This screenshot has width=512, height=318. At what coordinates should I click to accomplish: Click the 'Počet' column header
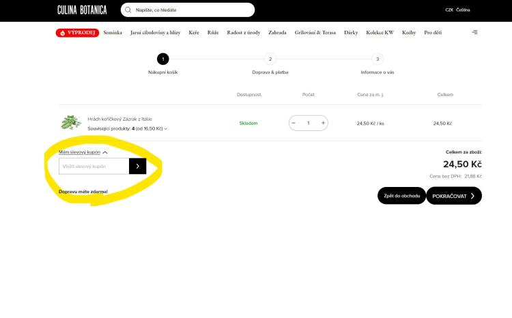309,95
